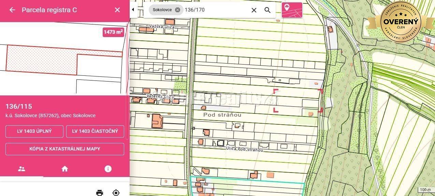Open LV 1403 ÚPLNÝ

pyautogui.click(x=34, y=131)
